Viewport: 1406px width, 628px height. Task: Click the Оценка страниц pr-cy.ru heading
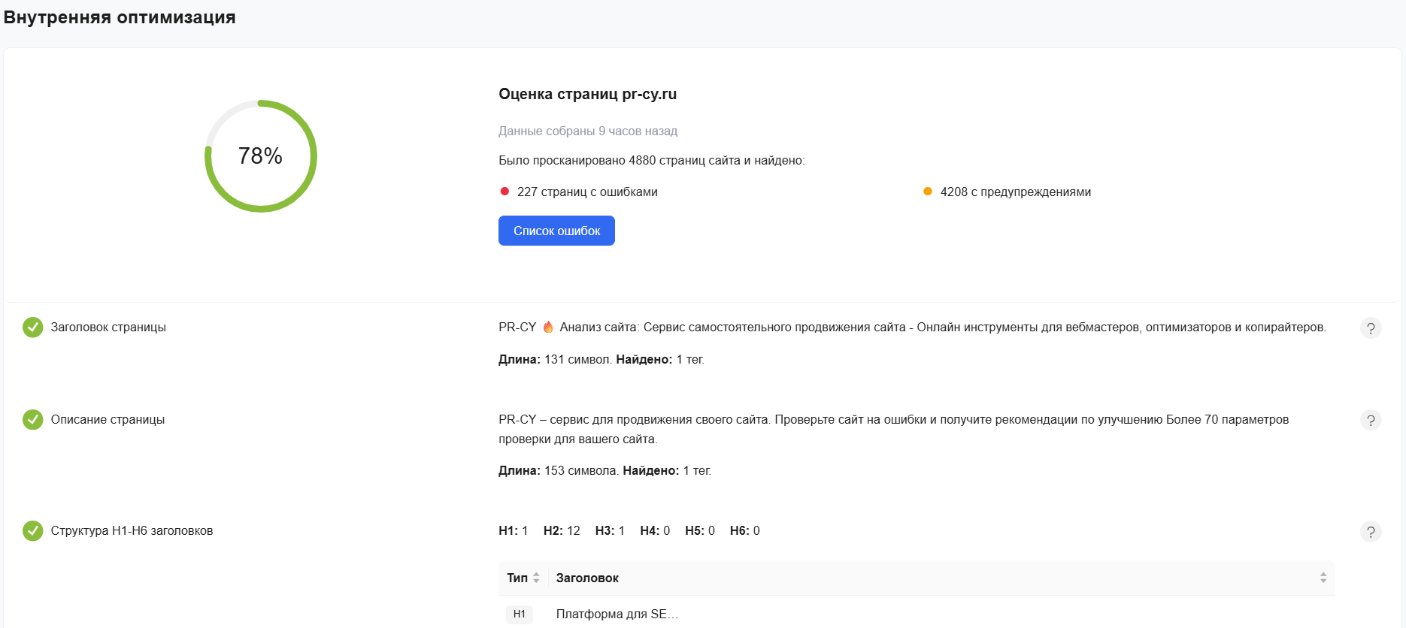(587, 94)
